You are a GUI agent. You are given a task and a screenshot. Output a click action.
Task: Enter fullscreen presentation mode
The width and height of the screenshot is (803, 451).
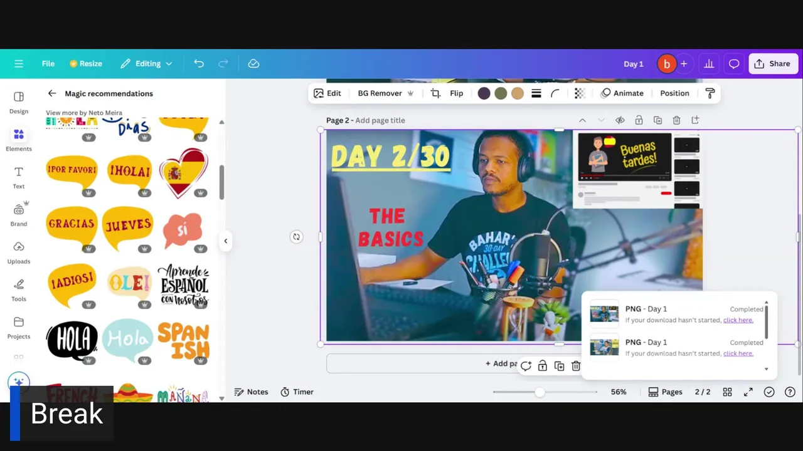tap(748, 391)
